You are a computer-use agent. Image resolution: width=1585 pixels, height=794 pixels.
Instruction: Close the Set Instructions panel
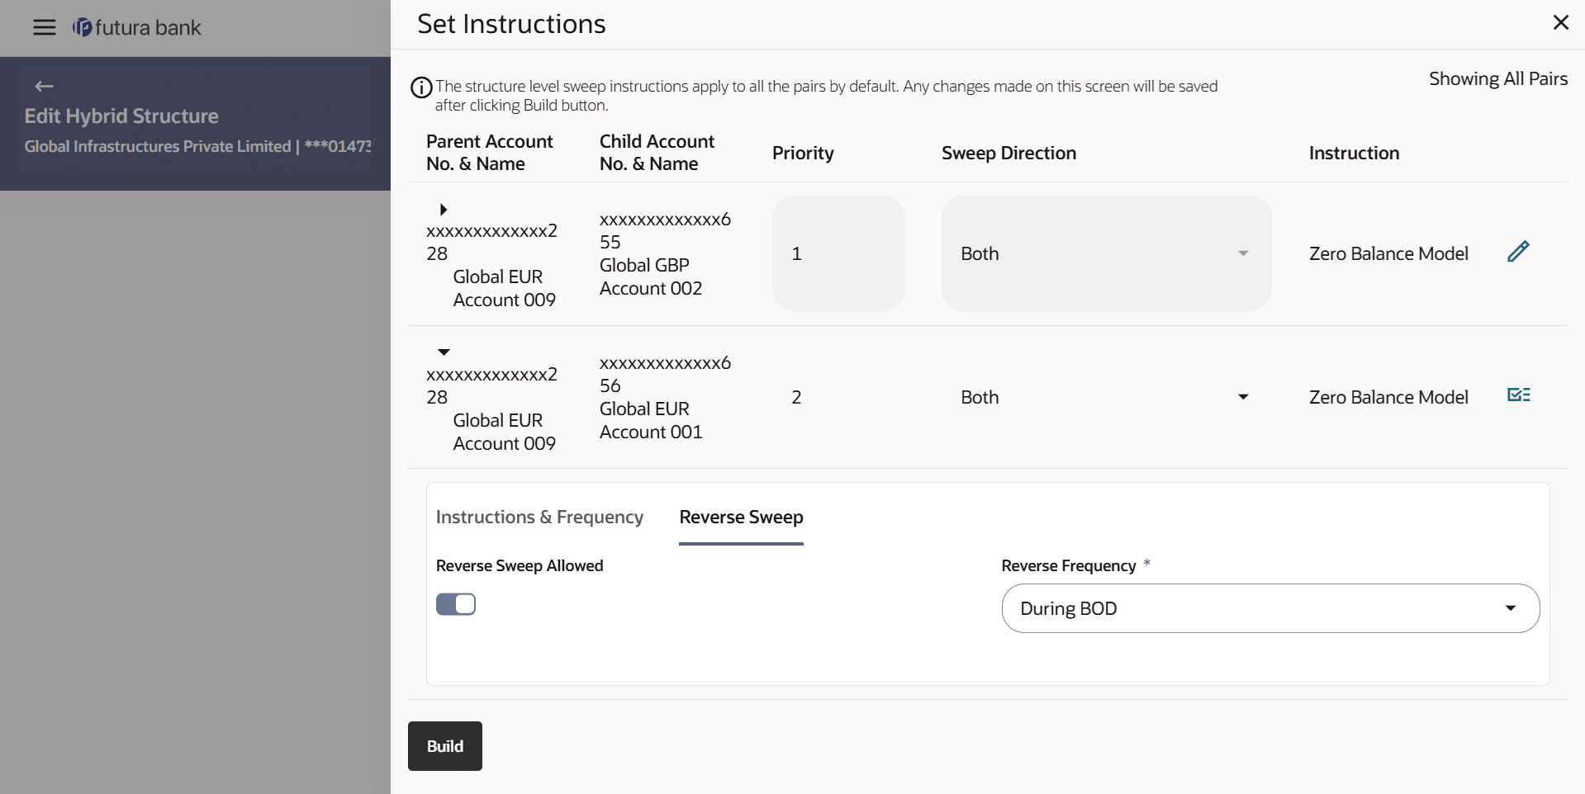1560,23
